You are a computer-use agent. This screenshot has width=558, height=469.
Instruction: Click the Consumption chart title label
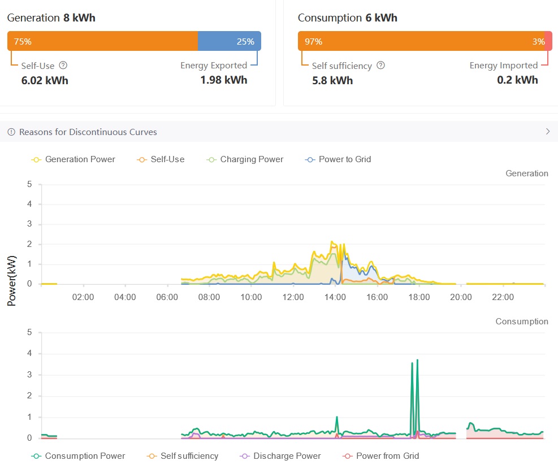click(522, 322)
